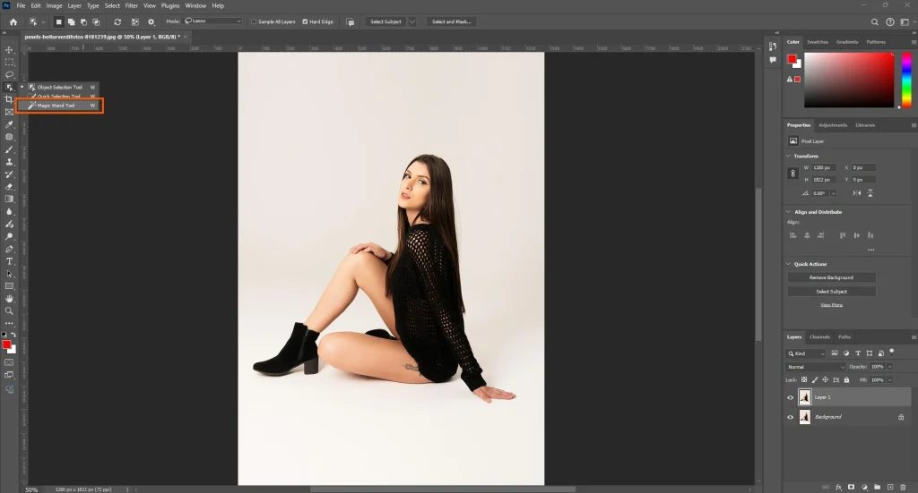Open selection settings gear in options bar
This screenshot has width=918, height=493.
(x=151, y=21)
